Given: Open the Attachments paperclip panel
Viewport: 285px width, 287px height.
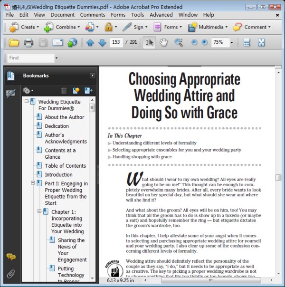Looking at the screenshot, I should click(x=11, y=274).
